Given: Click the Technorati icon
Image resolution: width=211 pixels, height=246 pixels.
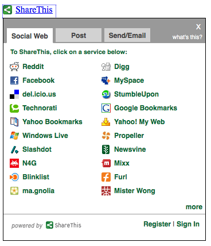Looking at the screenshot, I should pos(14,108).
